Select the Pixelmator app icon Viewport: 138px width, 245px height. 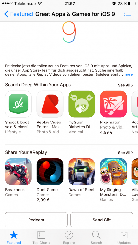(113, 104)
